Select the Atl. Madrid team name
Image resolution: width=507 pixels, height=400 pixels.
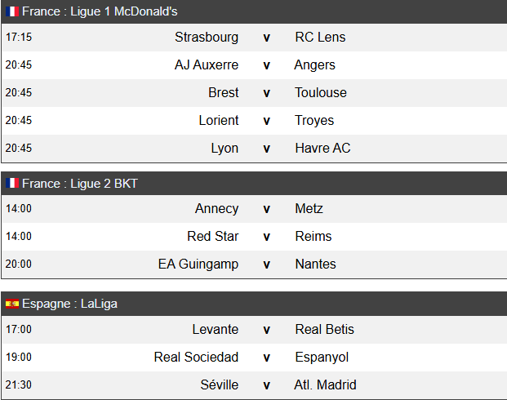click(325, 385)
